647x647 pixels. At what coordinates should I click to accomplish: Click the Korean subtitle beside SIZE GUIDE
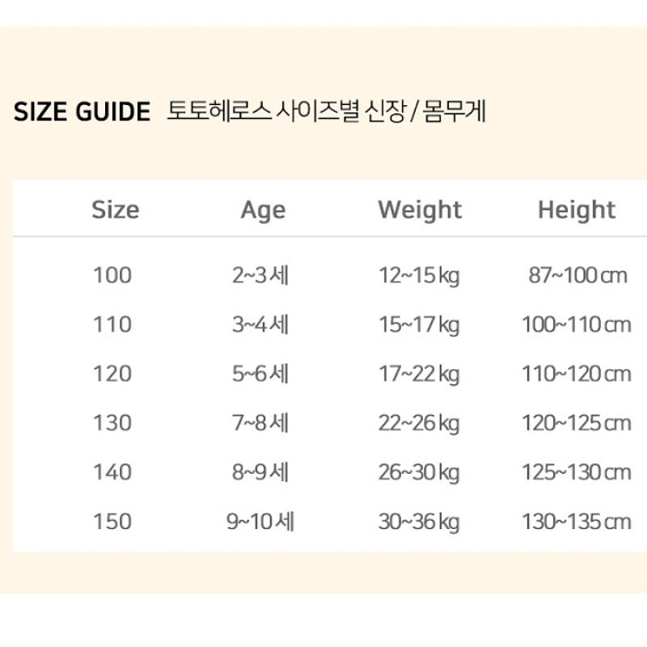tap(326, 112)
